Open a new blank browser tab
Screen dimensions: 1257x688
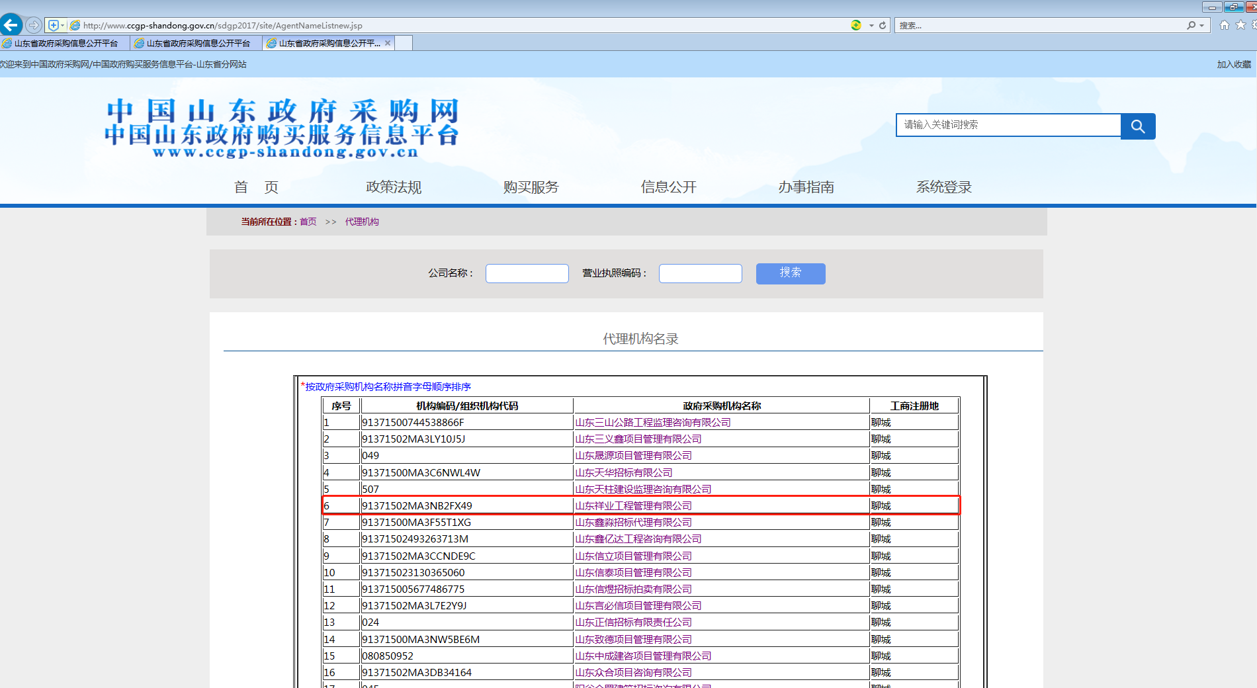(x=404, y=43)
